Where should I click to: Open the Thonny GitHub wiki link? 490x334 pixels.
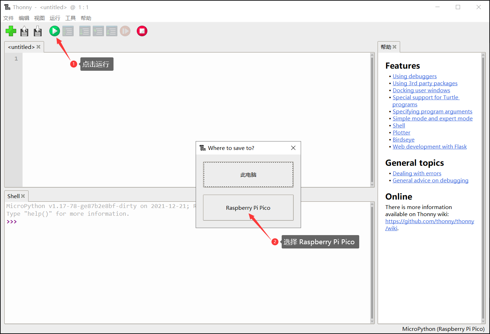click(430, 225)
